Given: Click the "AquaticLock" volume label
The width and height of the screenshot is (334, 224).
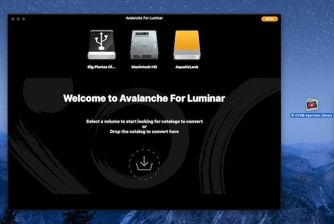Looking at the screenshot, I should [187, 67].
